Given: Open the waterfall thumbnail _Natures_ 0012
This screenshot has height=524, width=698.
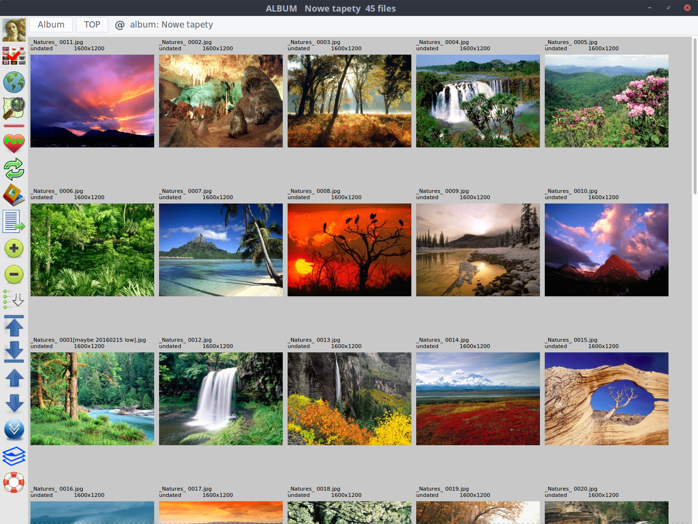Looking at the screenshot, I should click(221, 399).
